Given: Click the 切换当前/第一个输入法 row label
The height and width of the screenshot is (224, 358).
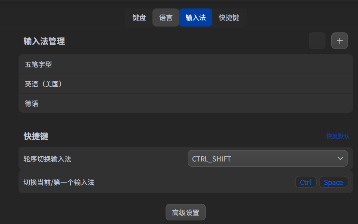Looking at the screenshot, I should [x=59, y=182].
